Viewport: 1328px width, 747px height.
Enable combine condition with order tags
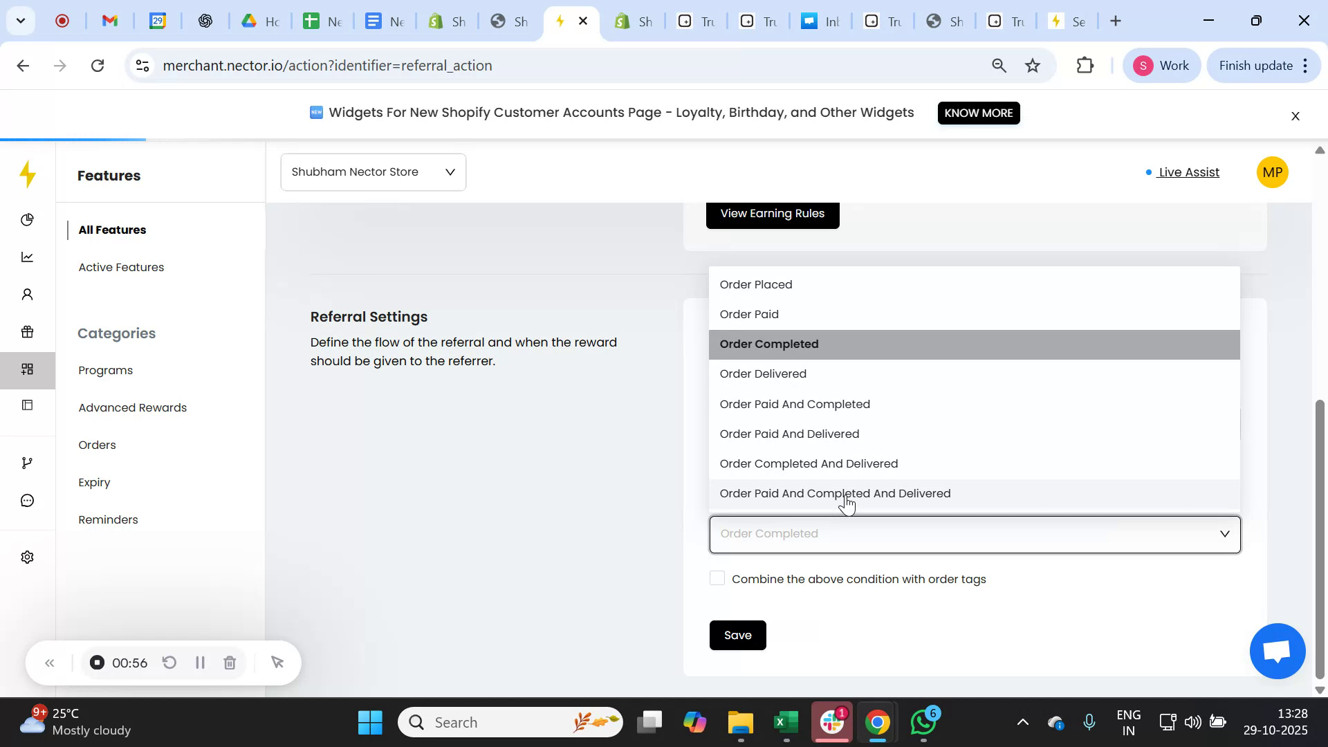tap(718, 578)
